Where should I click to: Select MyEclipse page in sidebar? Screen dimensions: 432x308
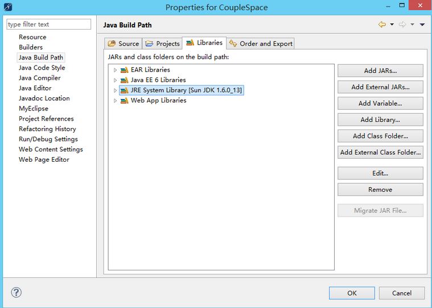click(34, 109)
